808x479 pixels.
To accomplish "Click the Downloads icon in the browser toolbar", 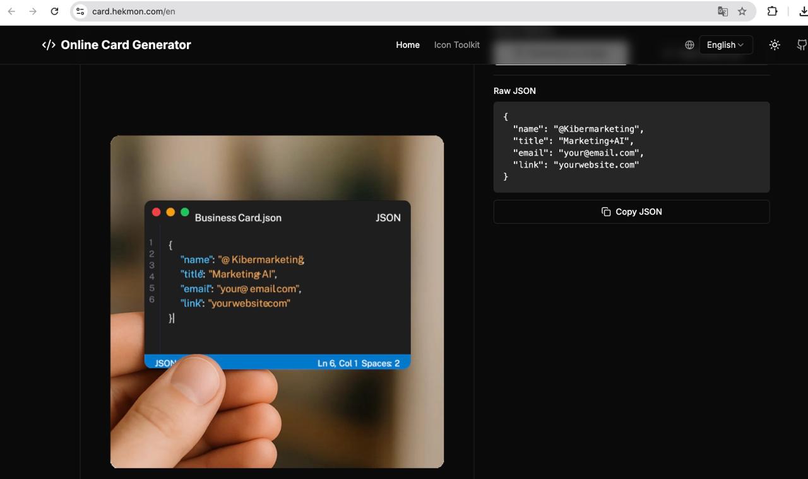I will [x=804, y=11].
